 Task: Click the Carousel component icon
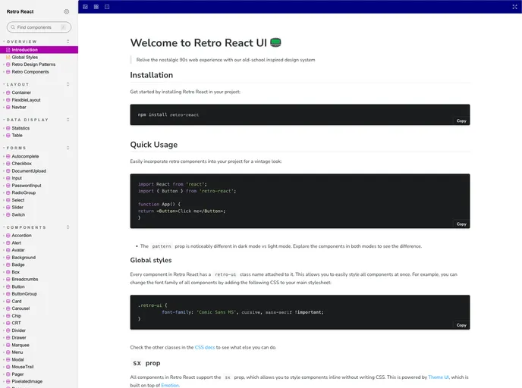(8, 308)
